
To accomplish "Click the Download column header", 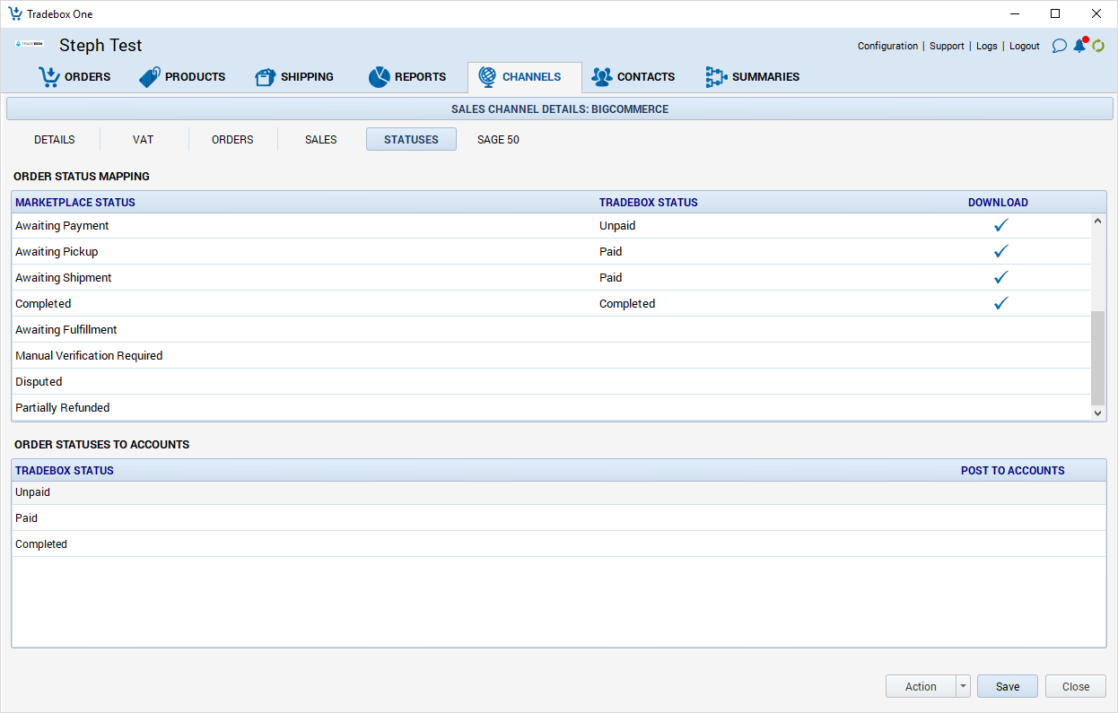I will pyautogui.click(x=998, y=203).
